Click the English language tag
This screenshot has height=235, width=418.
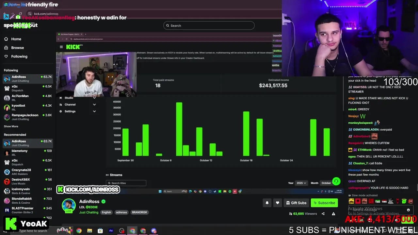point(106,212)
